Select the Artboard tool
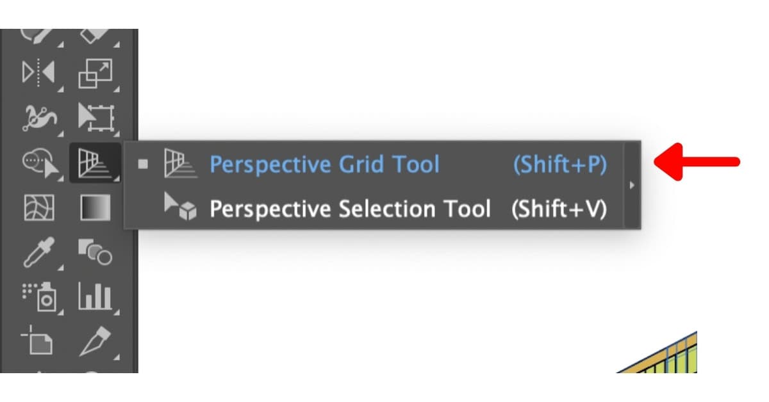The height and width of the screenshot is (402, 769). (x=38, y=343)
